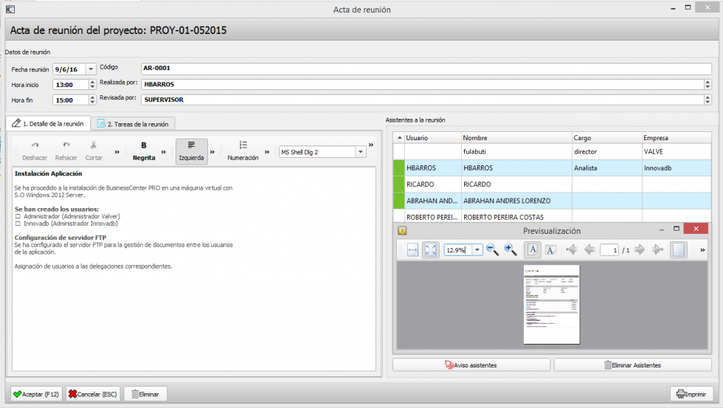Zoom in in the preview toolbar

pyautogui.click(x=511, y=250)
